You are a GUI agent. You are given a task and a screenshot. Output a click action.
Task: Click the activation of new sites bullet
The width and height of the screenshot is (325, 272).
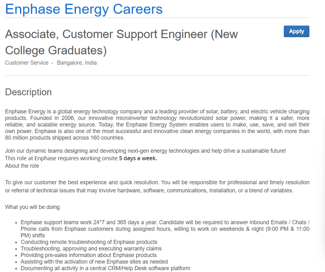click(94, 262)
